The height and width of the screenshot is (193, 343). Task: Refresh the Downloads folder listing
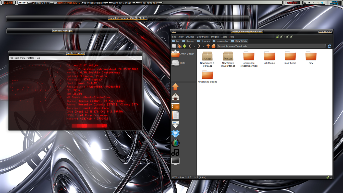click(x=329, y=46)
